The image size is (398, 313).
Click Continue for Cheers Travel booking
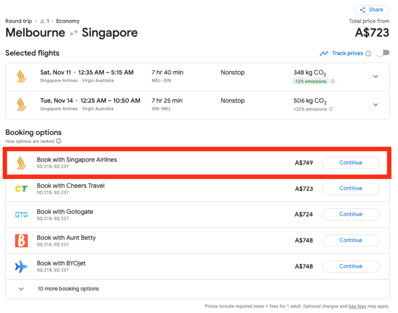pos(351,188)
